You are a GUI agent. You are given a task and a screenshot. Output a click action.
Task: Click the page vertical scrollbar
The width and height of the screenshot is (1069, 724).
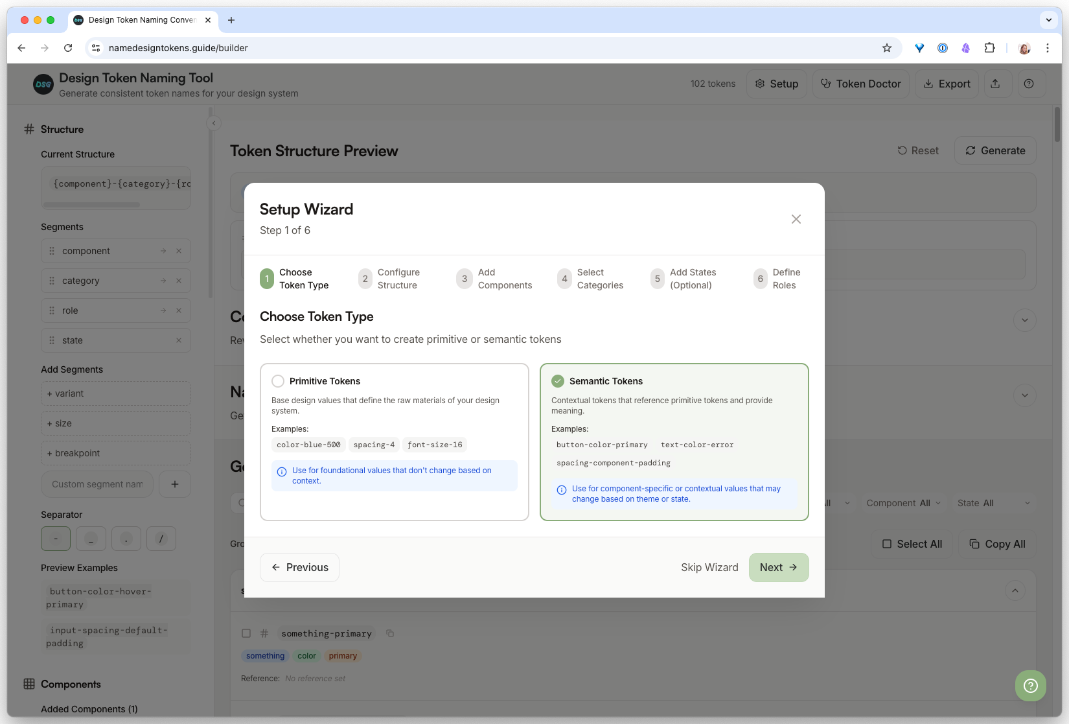point(1057,124)
